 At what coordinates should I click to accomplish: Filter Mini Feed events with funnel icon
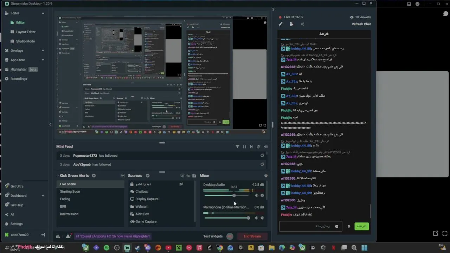click(x=237, y=147)
